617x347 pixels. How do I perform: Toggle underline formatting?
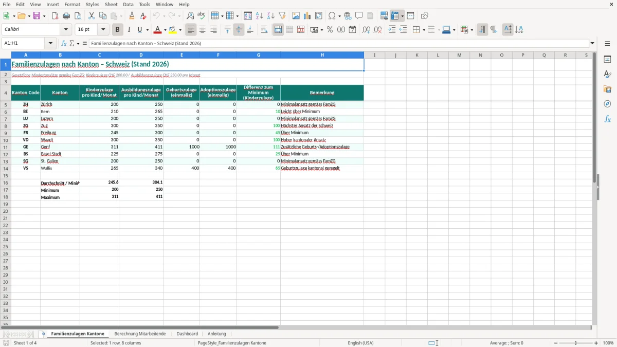[x=139, y=30]
